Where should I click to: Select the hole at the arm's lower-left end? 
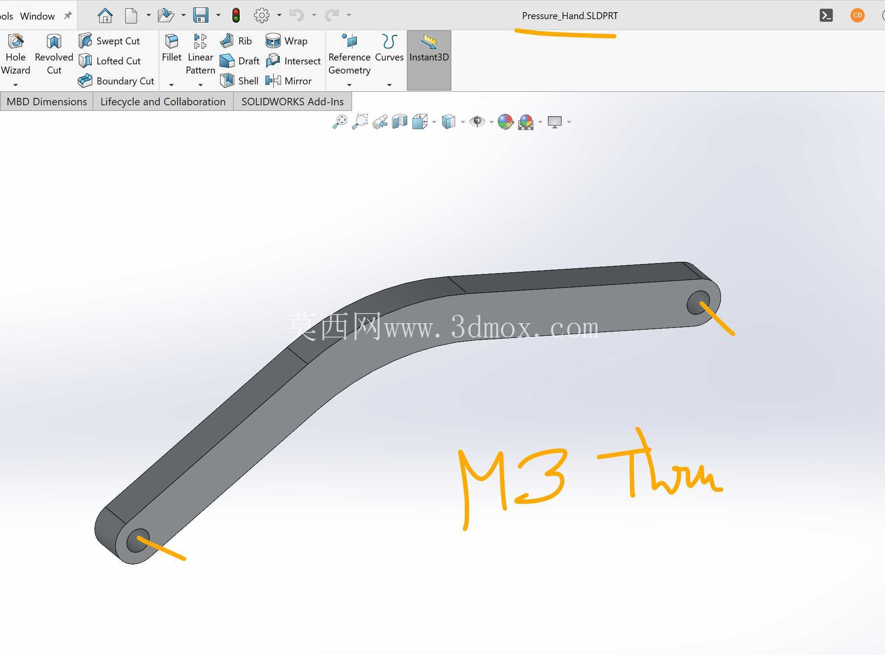(x=137, y=541)
